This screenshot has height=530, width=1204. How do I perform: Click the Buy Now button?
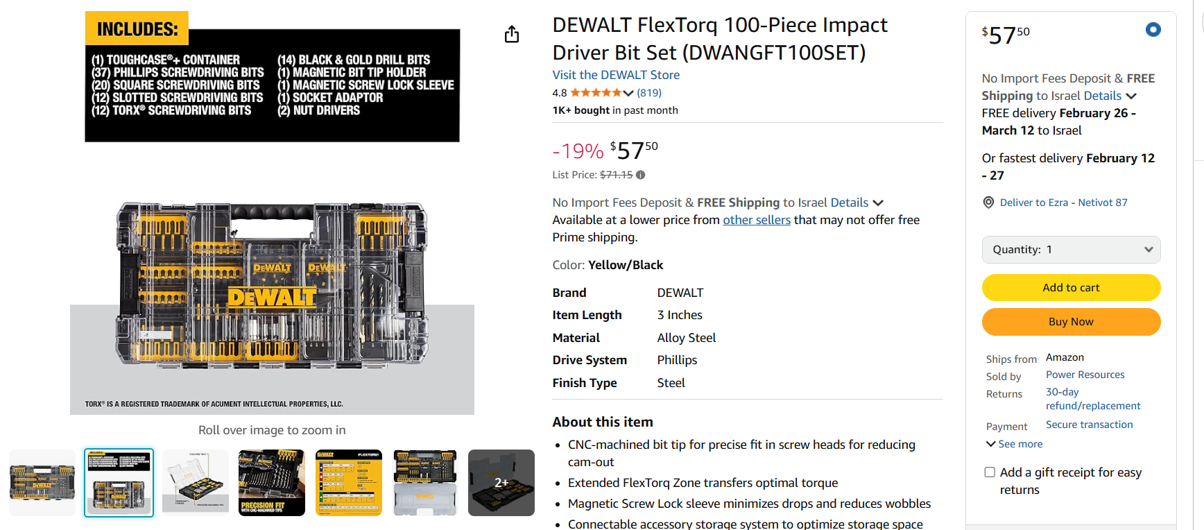click(1071, 322)
